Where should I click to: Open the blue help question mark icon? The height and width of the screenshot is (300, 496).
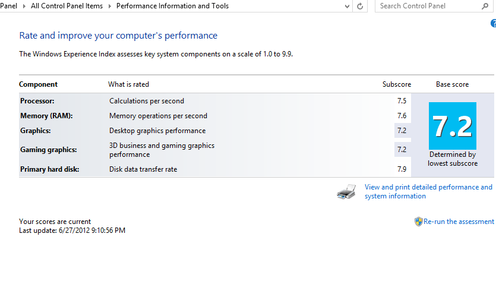click(494, 23)
